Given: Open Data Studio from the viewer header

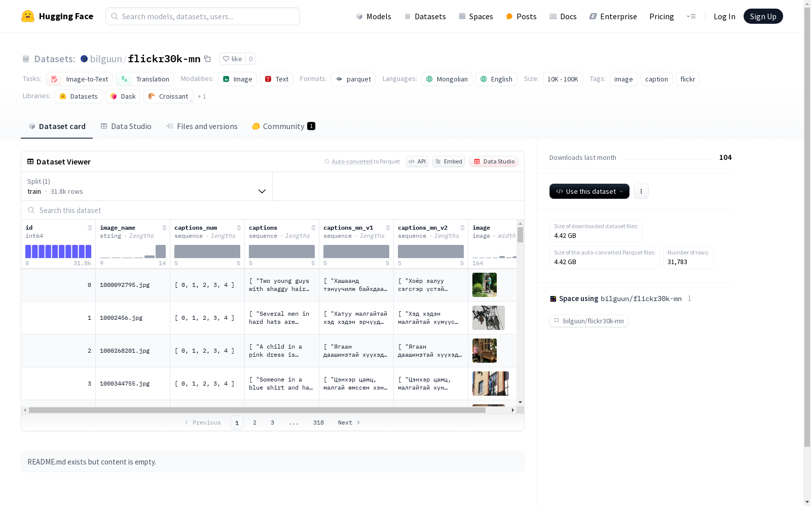Looking at the screenshot, I should coord(494,161).
